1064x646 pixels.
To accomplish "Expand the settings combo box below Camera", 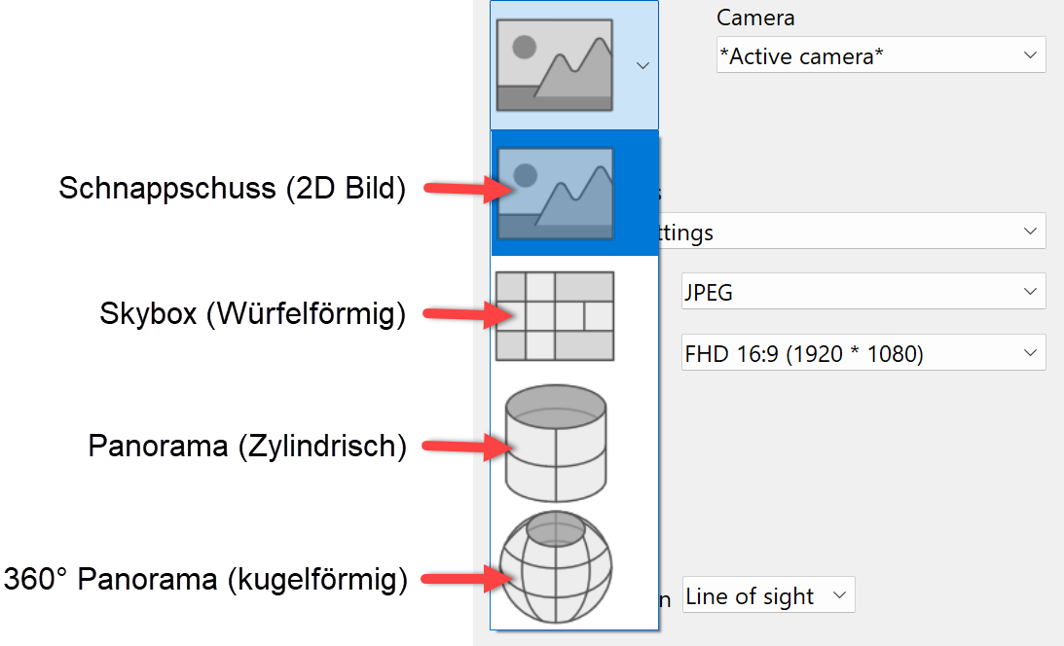I will tap(1031, 231).
